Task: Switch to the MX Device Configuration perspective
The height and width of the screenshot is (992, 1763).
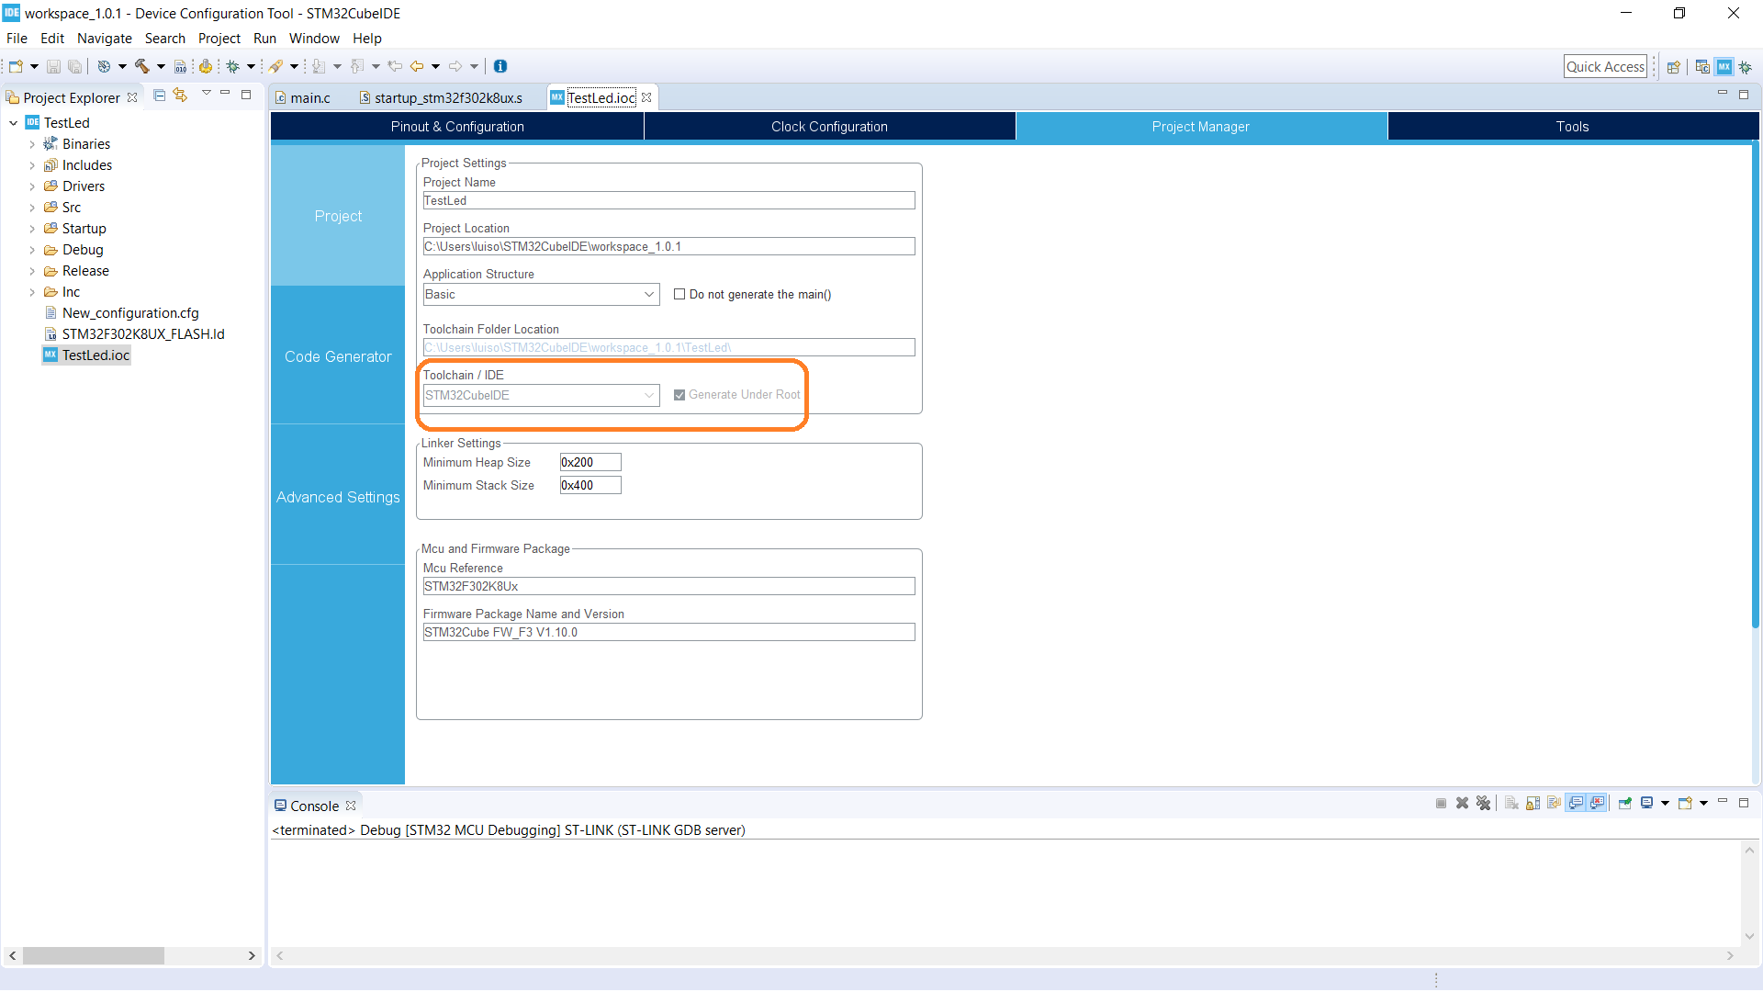Action: point(1724,67)
